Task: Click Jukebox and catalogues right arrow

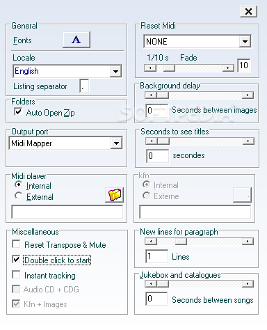Action: pos(248,284)
